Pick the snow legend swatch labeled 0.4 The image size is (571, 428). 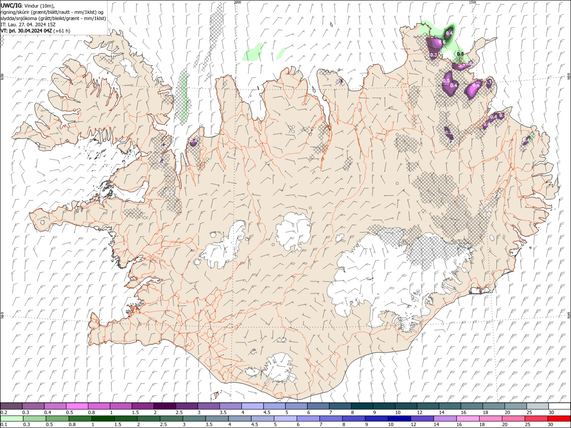(x=55, y=406)
